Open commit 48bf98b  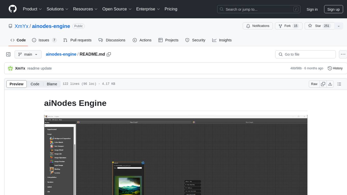[x=296, y=68]
